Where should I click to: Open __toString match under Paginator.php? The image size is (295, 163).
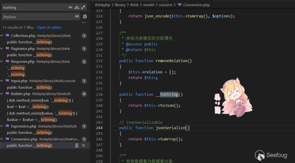[x=29, y=55]
